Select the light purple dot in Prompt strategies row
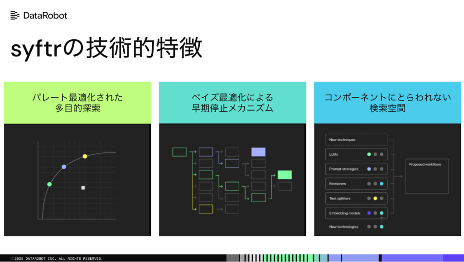Viewport: 464px width, 262px height. tap(369, 169)
